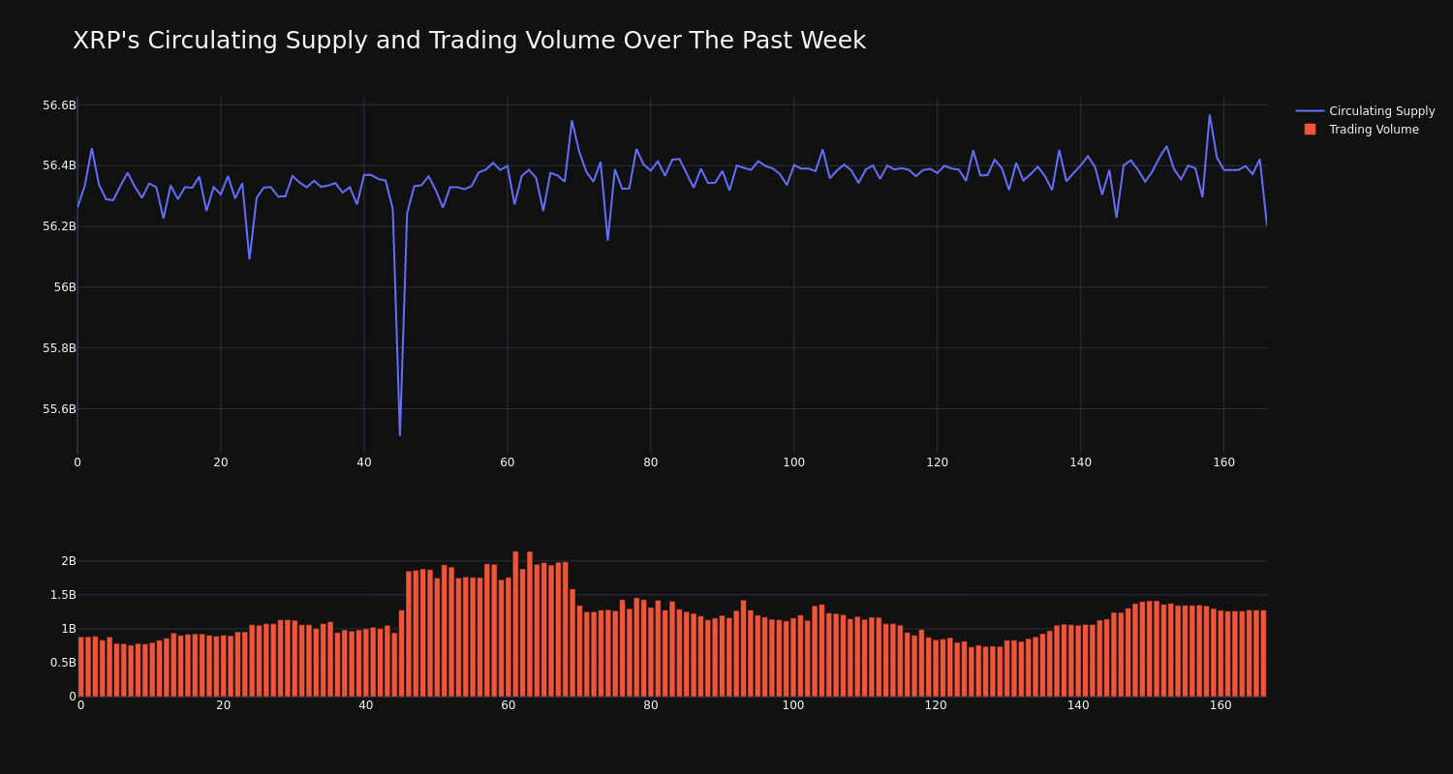Click the 20 x-axis label on volume chart

(x=224, y=705)
